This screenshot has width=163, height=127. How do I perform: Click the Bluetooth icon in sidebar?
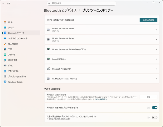[x=5, y=33]
